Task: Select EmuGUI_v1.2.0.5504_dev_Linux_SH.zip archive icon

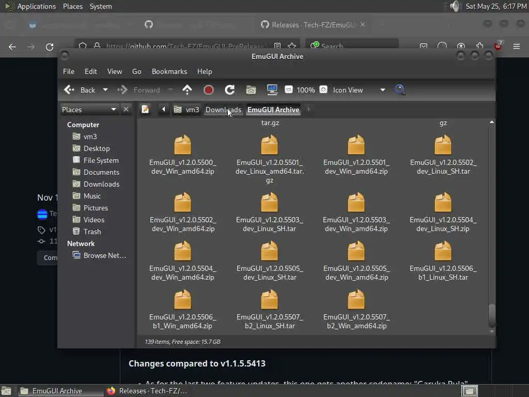Action: coord(443,202)
